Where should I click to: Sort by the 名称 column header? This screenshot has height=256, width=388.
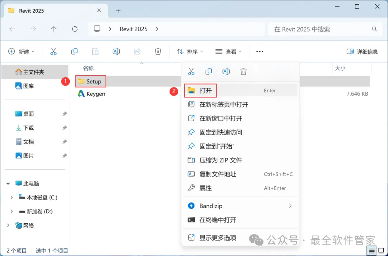pyautogui.click(x=88, y=68)
